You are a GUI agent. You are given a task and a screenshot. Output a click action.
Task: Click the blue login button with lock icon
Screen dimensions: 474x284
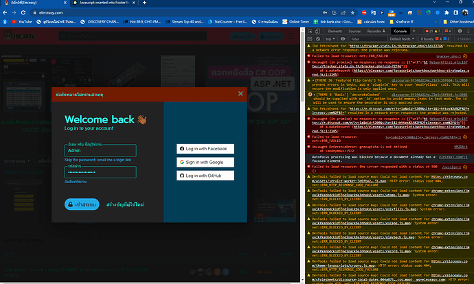82,204
